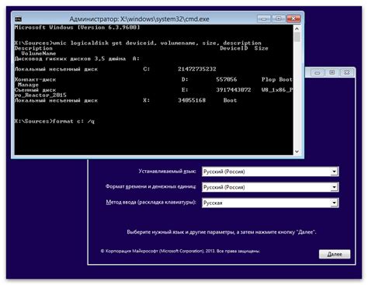This screenshot has height=285, width=368.
Task: Open the Формат времени и денежных единиц dropdown
Action: point(334,187)
